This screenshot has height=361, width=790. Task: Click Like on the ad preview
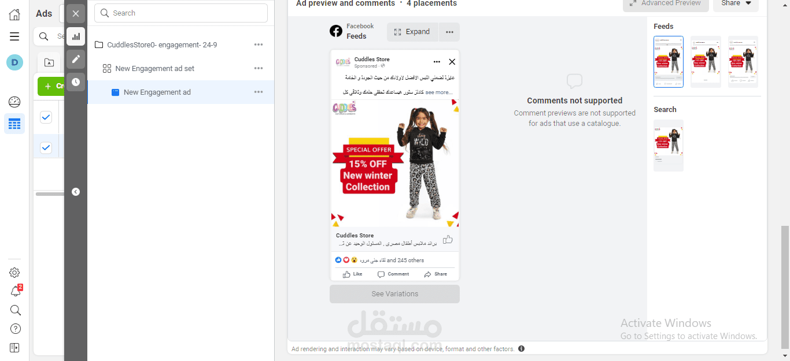352,274
